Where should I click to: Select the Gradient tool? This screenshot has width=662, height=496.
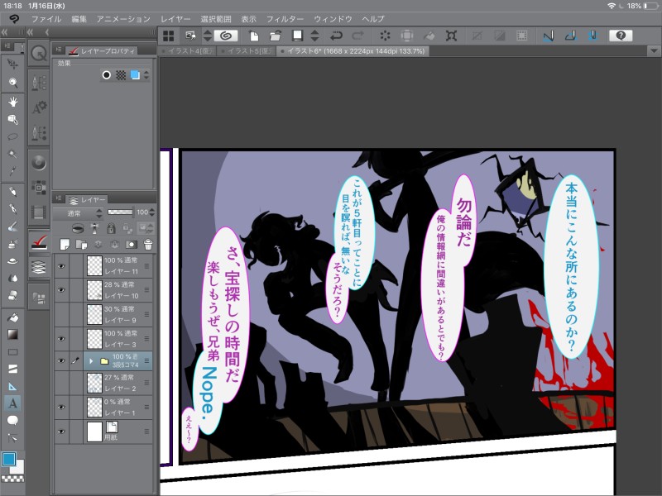(12, 335)
